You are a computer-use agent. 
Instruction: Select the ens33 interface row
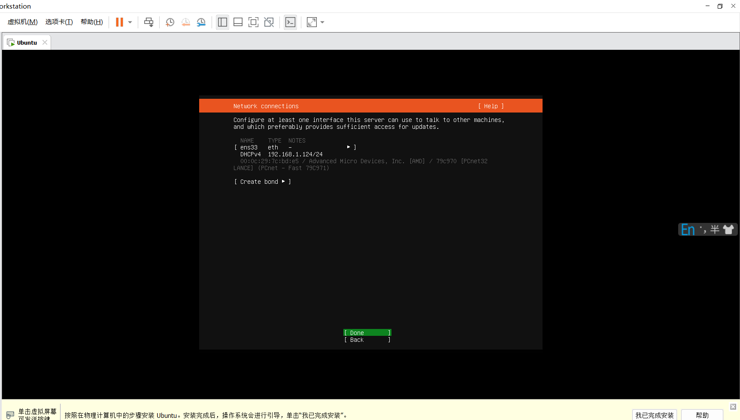tap(295, 147)
